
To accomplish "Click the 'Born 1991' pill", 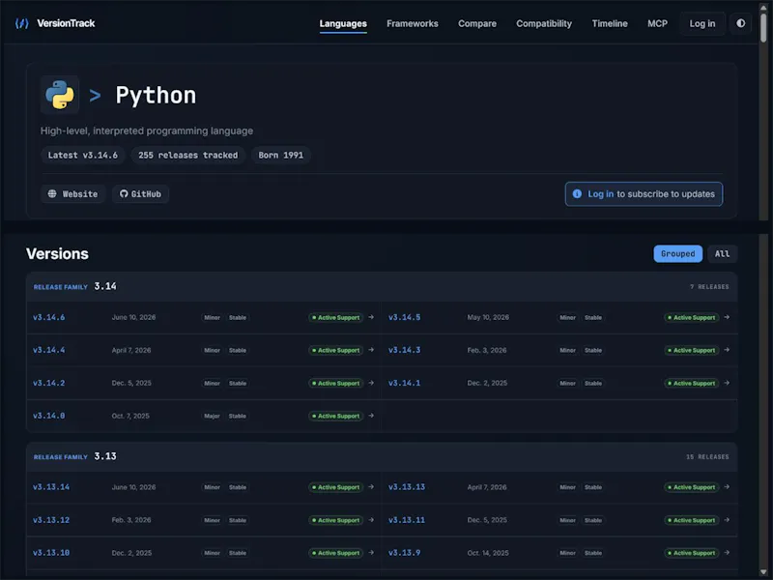I will coord(281,155).
